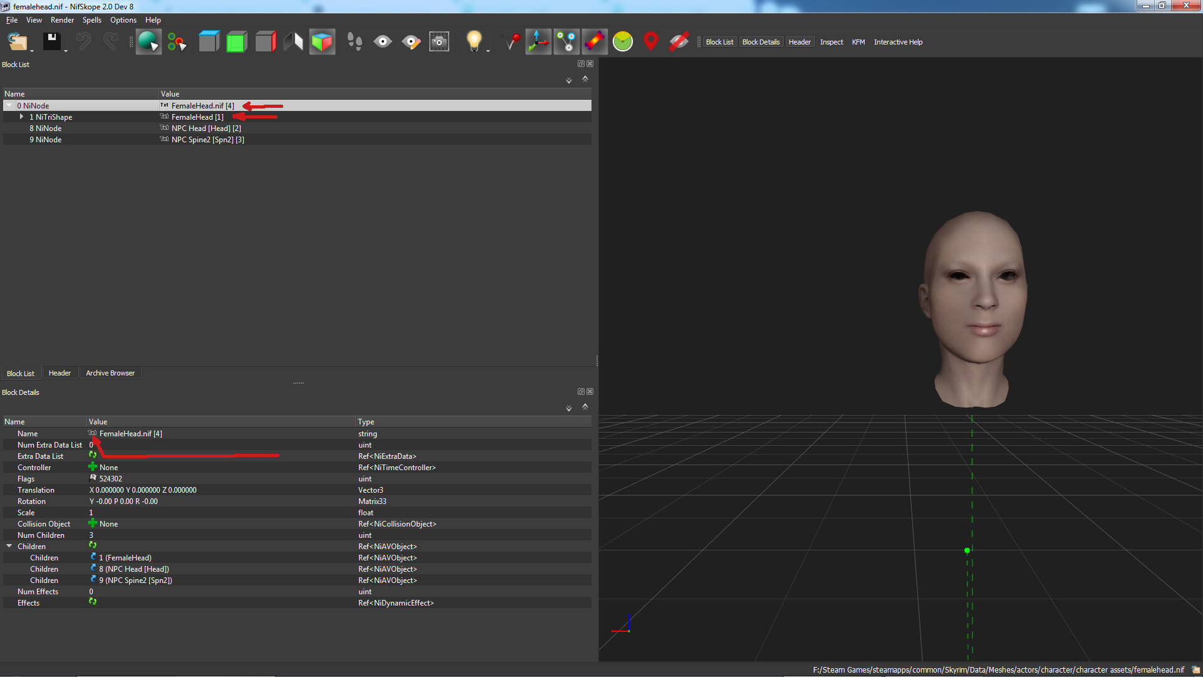The height and width of the screenshot is (677, 1203).
Task: Click the Txt icon beside FemaleHead.nif in Block Details
Action: (x=93, y=433)
